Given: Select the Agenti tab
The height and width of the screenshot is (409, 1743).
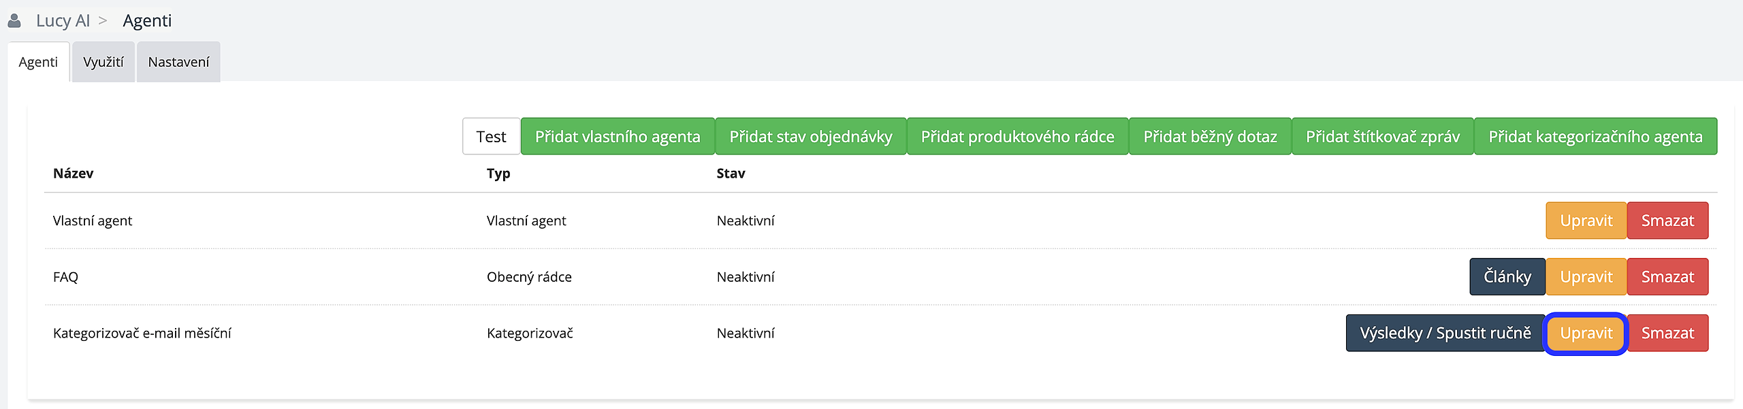Looking at the screenshot, I should [38, 62].
